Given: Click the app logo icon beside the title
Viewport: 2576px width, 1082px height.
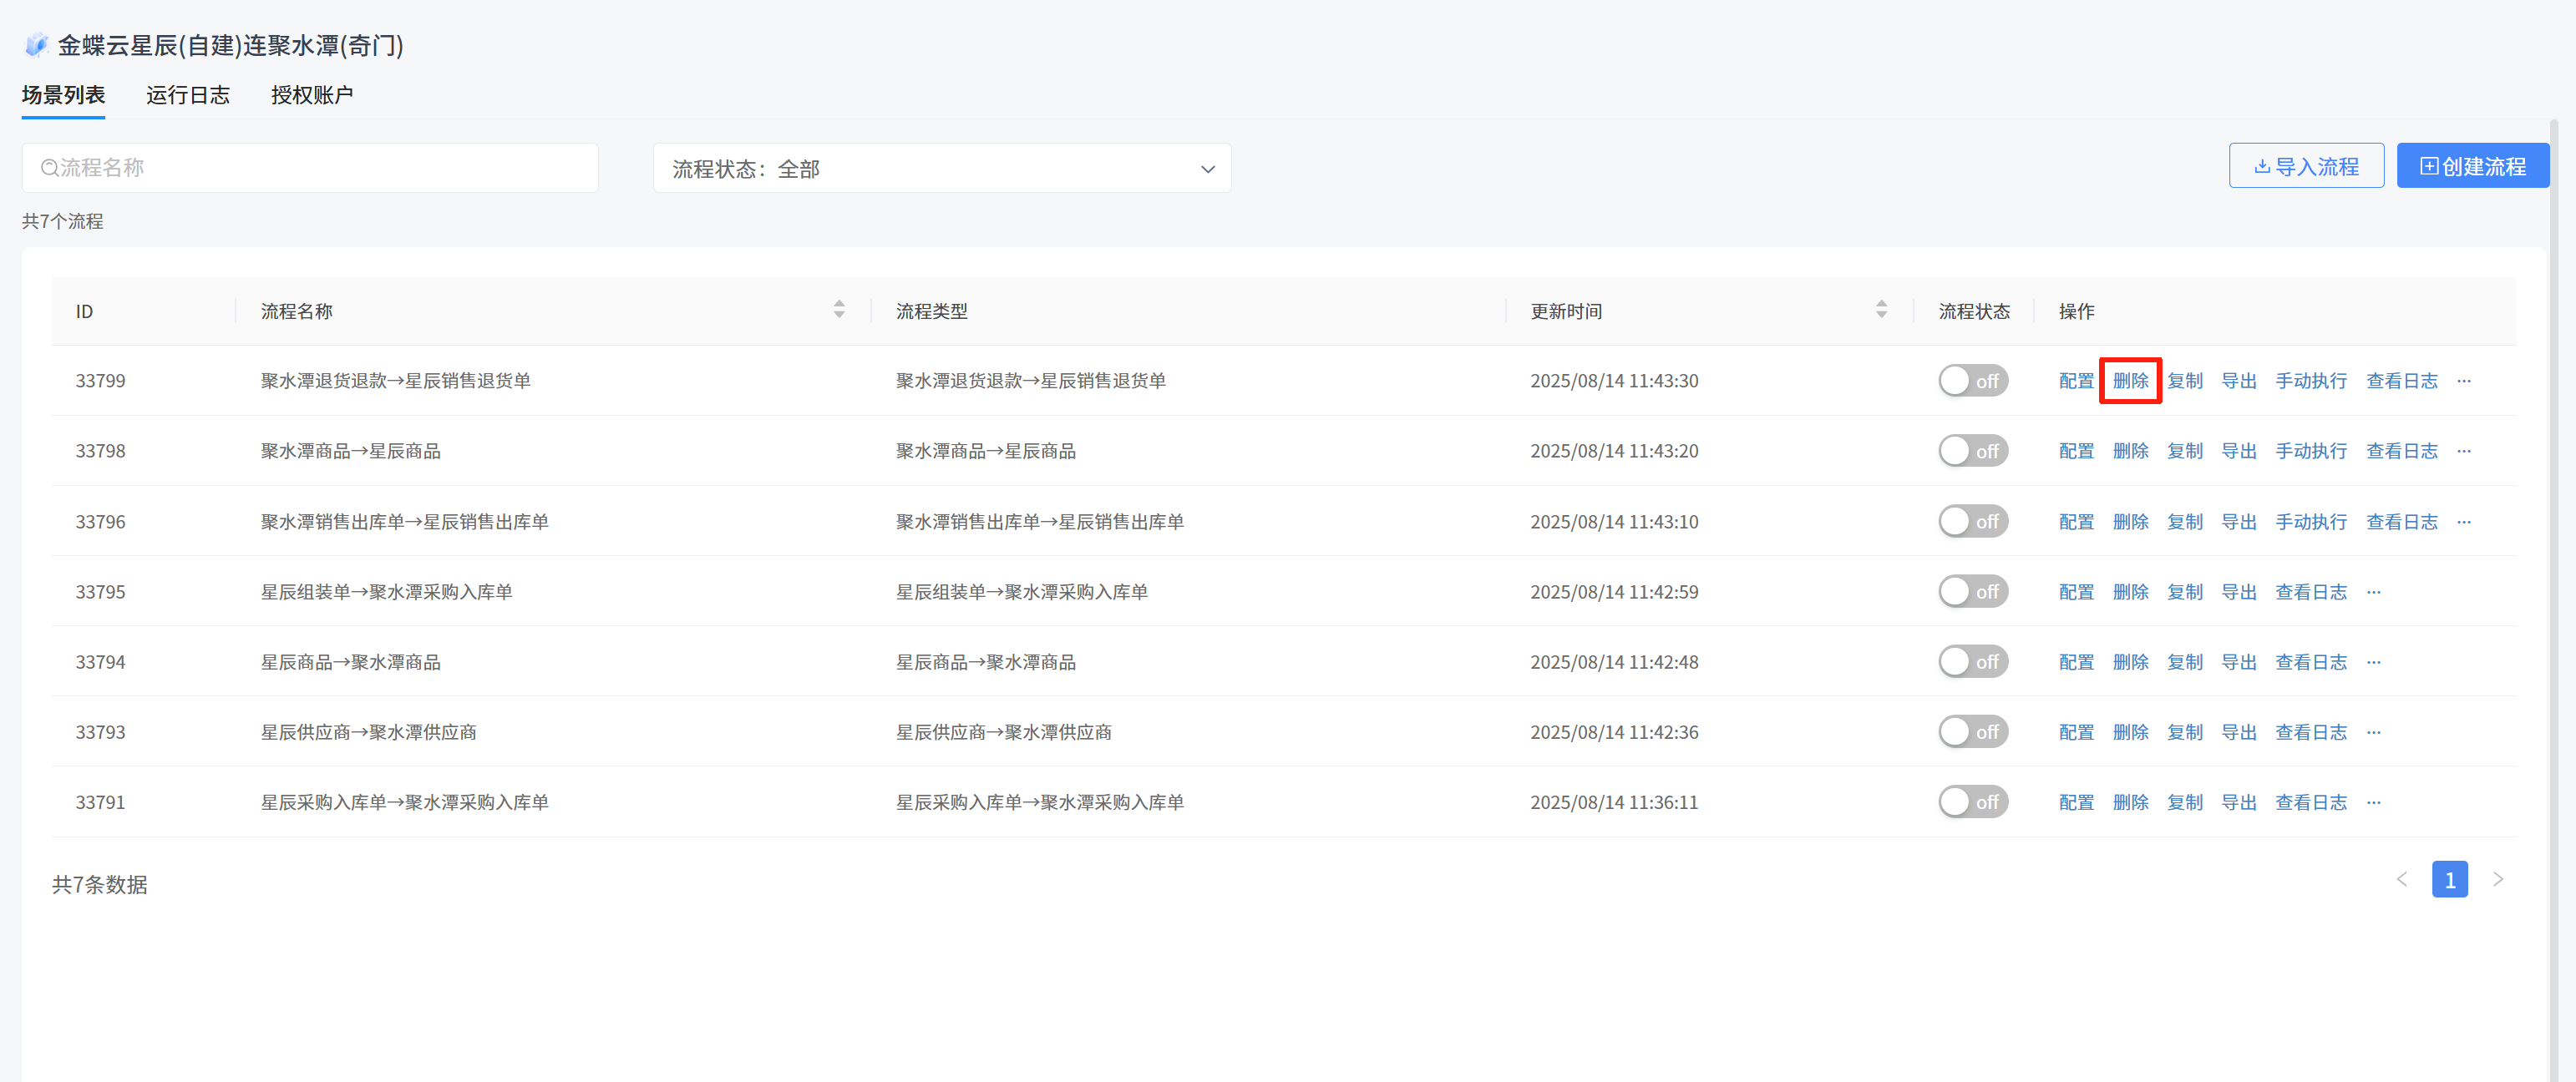Looking at the screenshot, I should pyautogui.click(x=36, y=45).
